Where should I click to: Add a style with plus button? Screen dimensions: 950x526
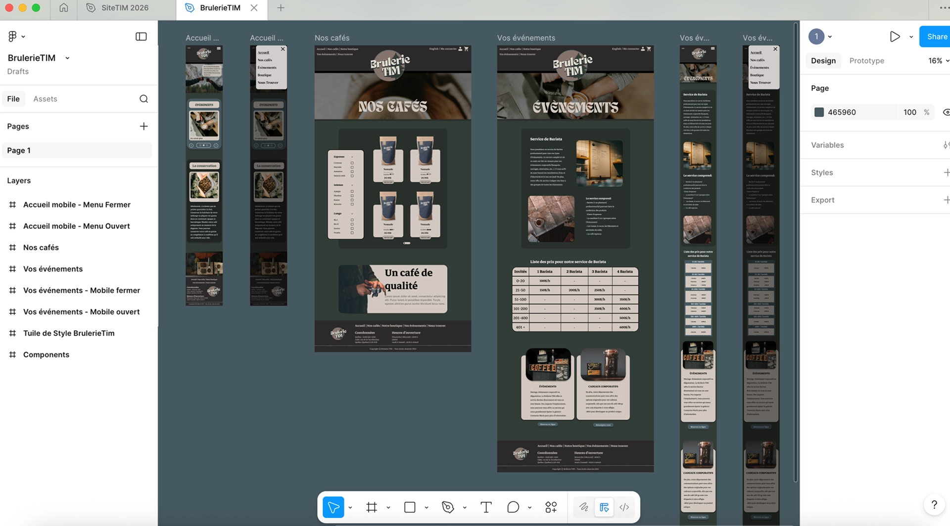946,173
